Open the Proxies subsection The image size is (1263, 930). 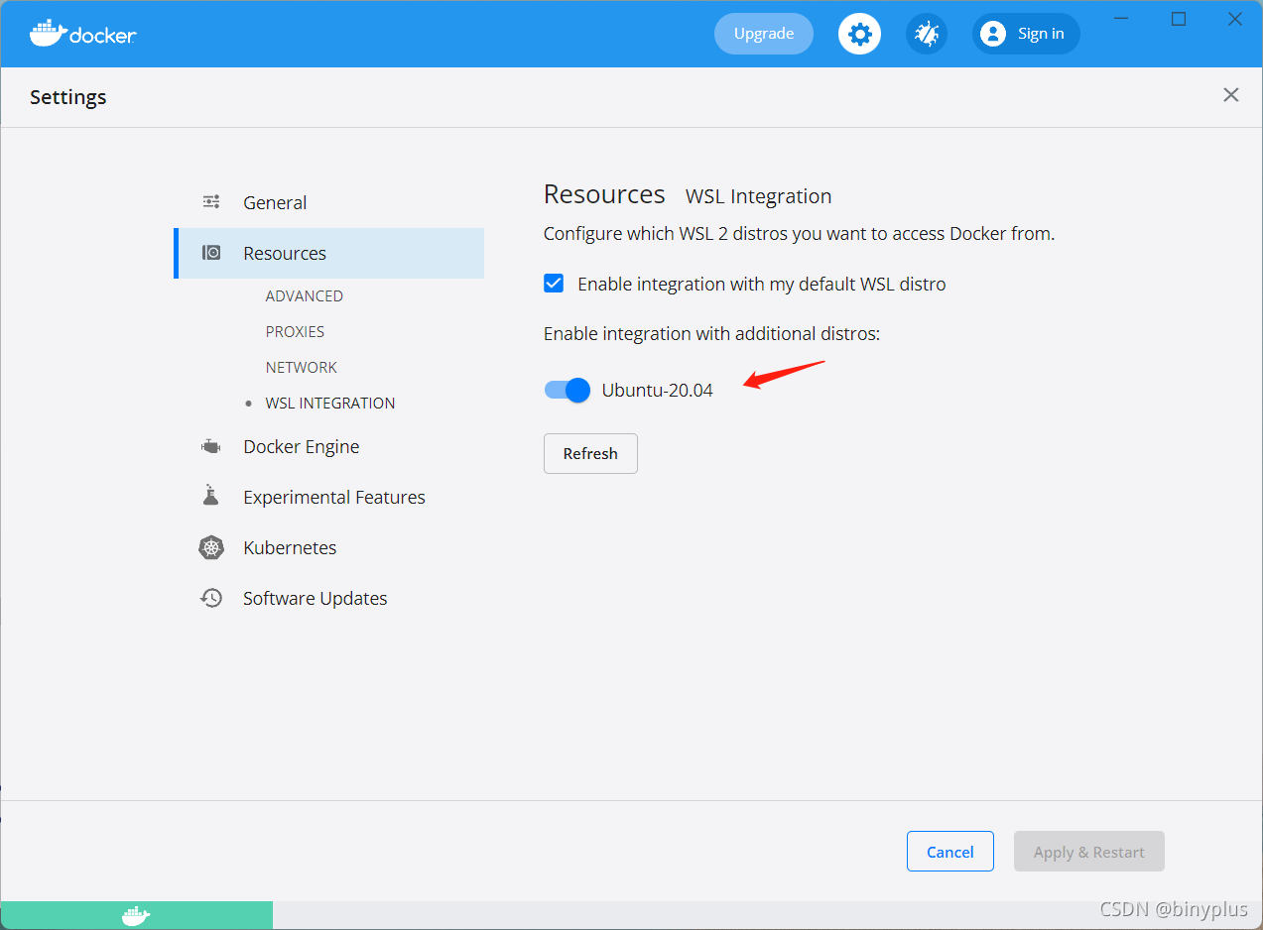tap(295, 331)
